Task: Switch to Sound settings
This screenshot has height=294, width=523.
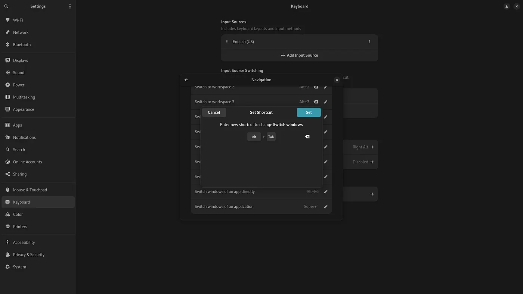Action: [38, 73]
